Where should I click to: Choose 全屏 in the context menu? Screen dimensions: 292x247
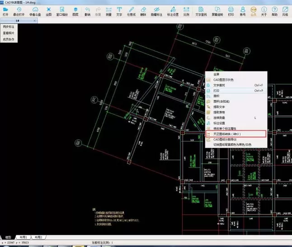(236, 74)
